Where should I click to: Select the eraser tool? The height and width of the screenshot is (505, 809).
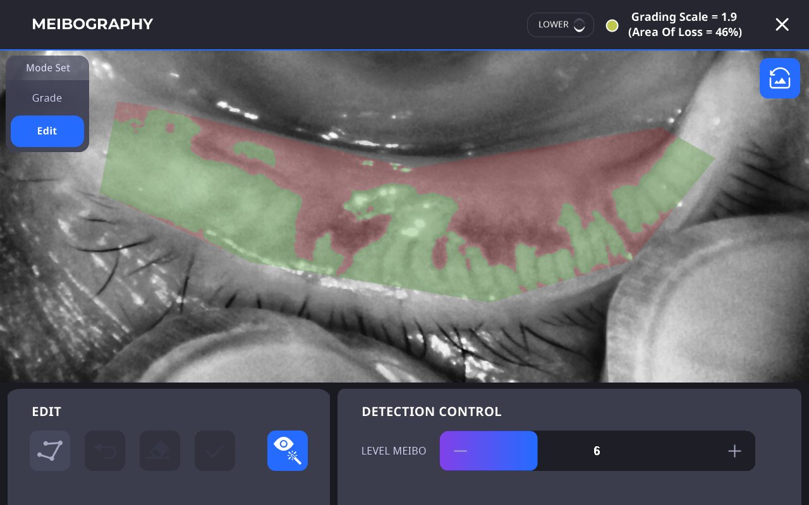tap(160, 451)
